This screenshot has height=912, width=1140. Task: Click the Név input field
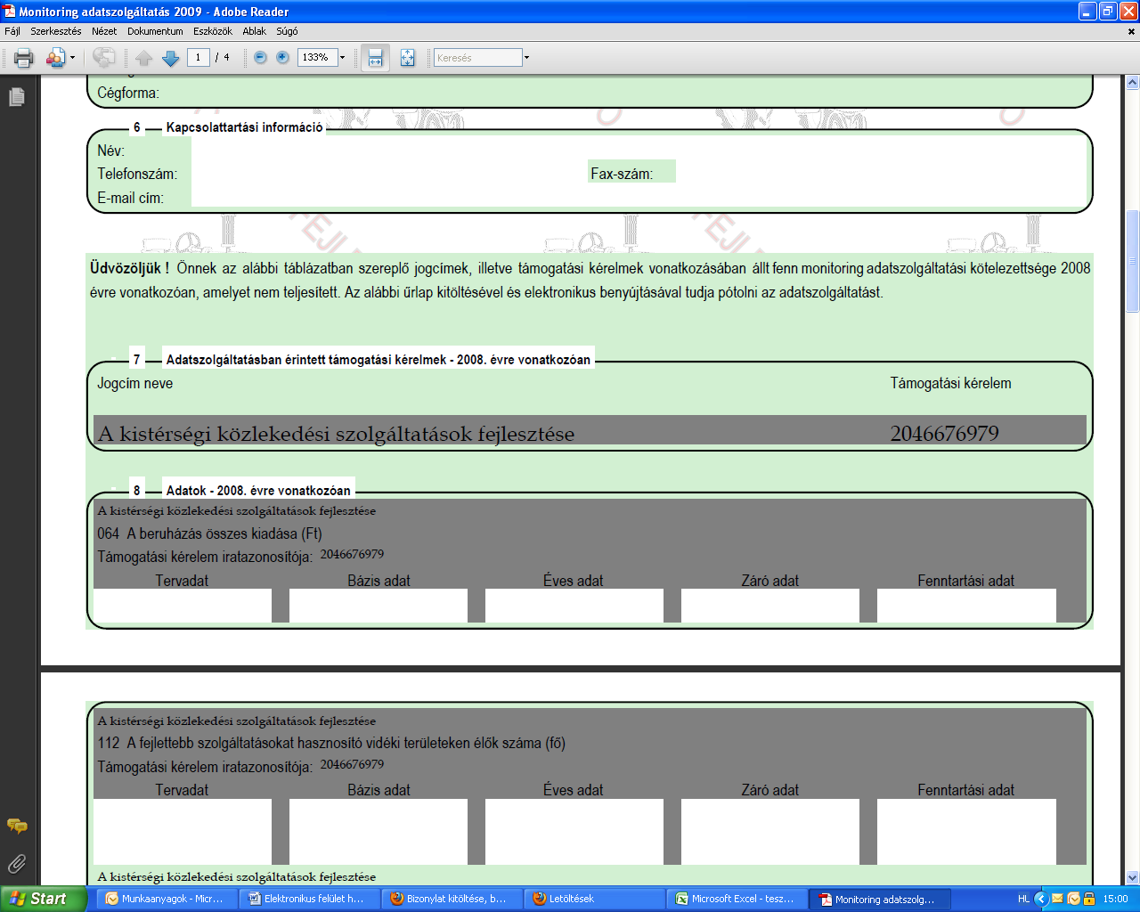[x=639, y=150]
